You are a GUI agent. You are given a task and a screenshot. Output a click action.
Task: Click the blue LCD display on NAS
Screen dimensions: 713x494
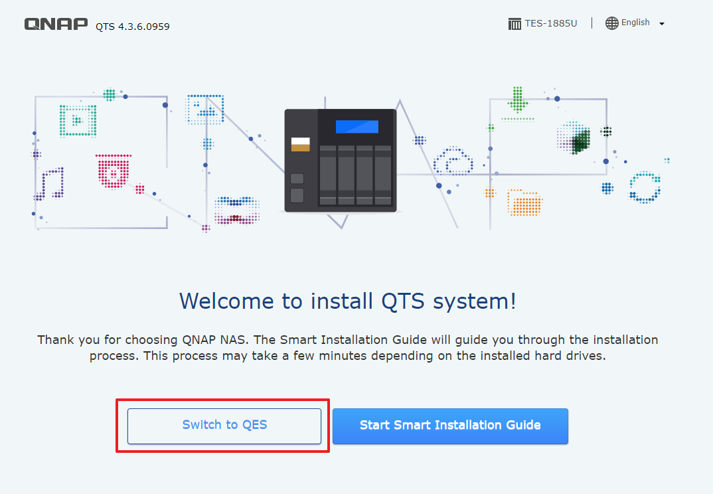click(356, 127)
